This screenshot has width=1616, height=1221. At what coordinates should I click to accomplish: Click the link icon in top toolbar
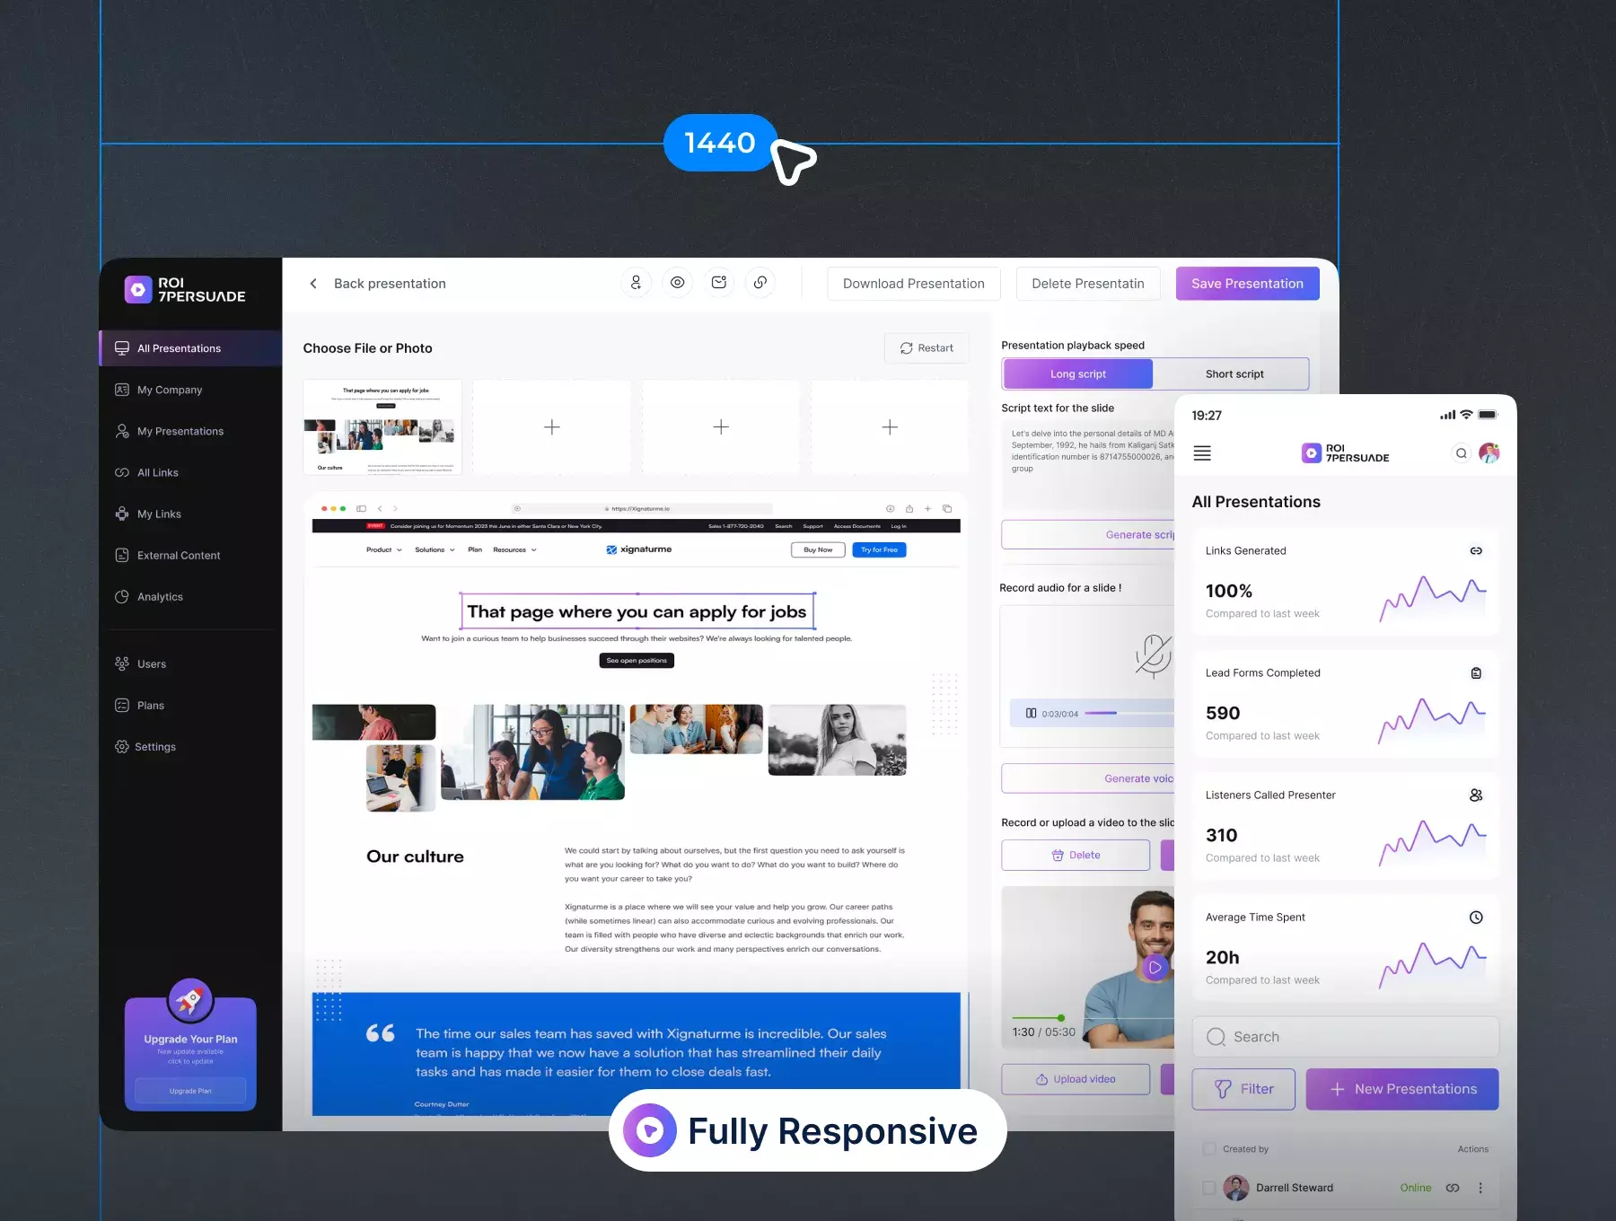pos(760,283)
